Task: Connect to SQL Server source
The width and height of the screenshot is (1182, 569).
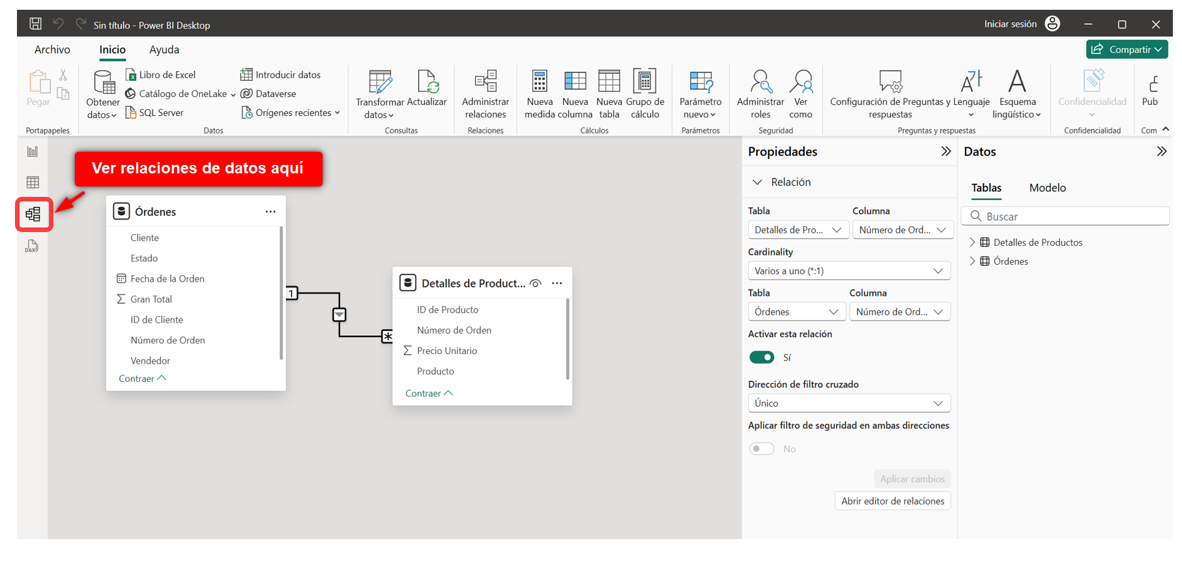Action: click(x=154, y=113)
